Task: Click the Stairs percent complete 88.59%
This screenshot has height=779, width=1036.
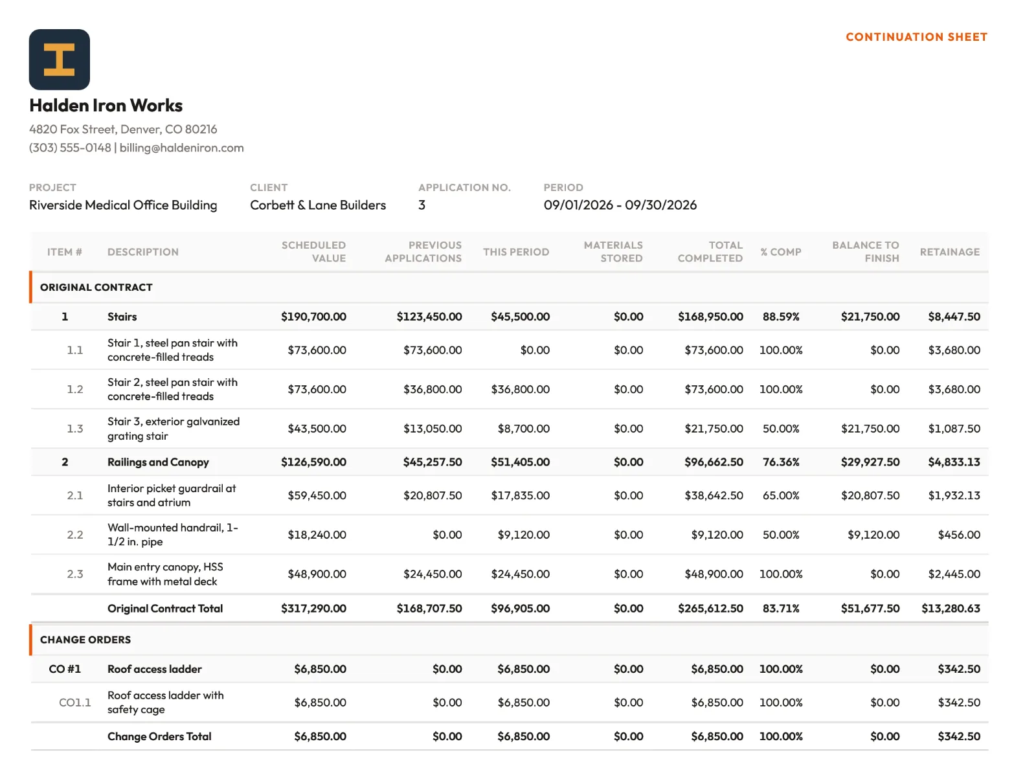Action: click(x=781, y=317)
